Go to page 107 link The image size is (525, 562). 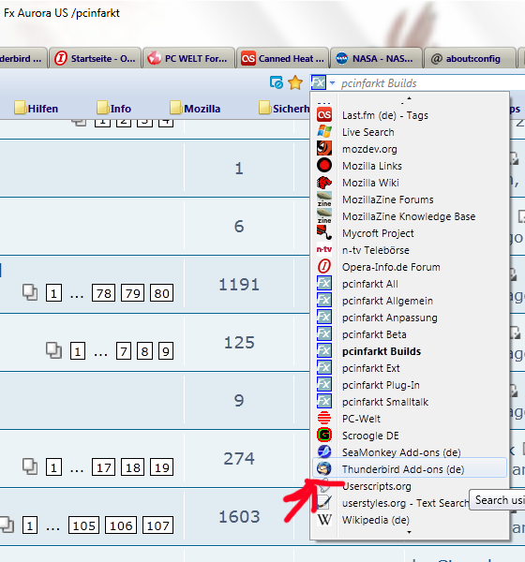point(157,525)
